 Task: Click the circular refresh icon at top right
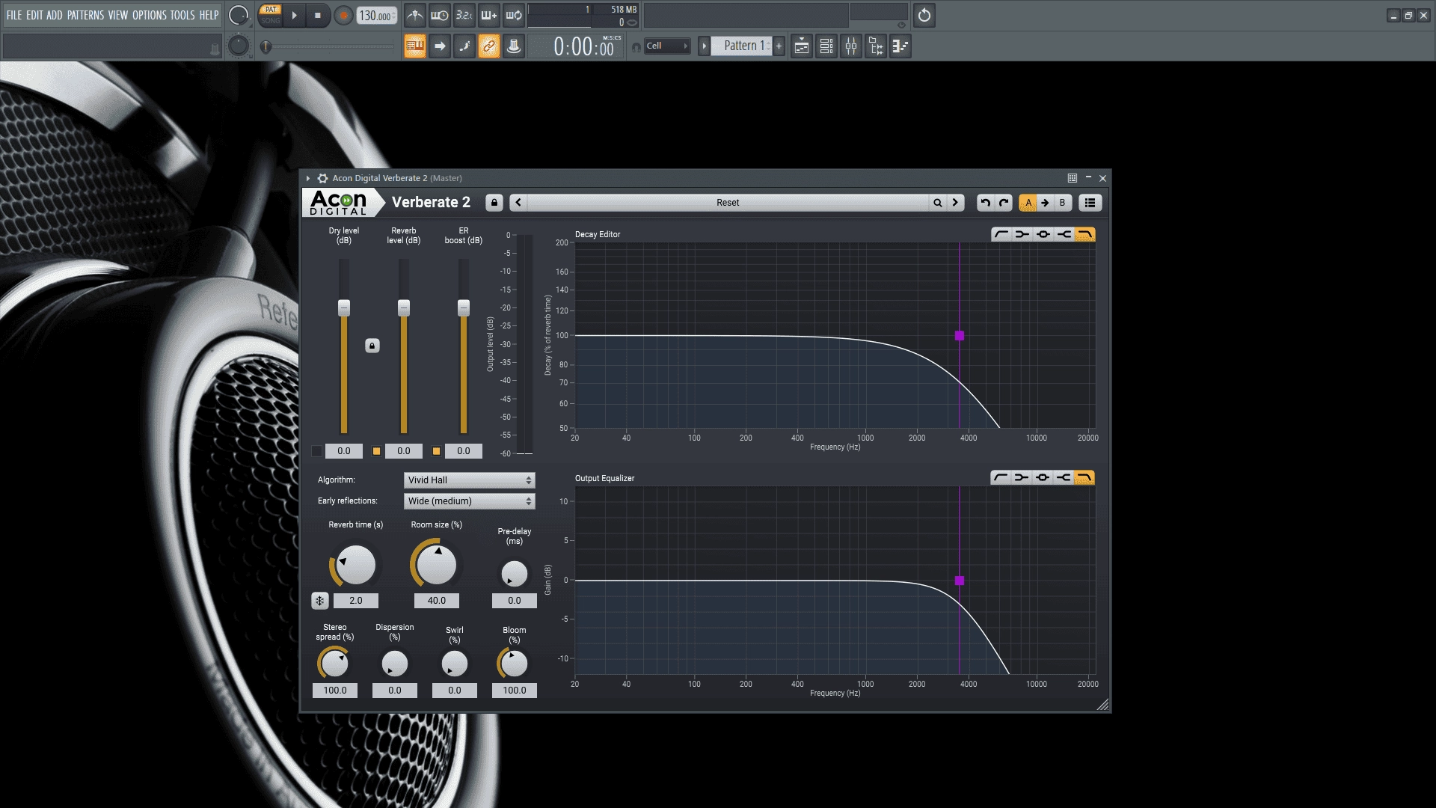[924, 15]
